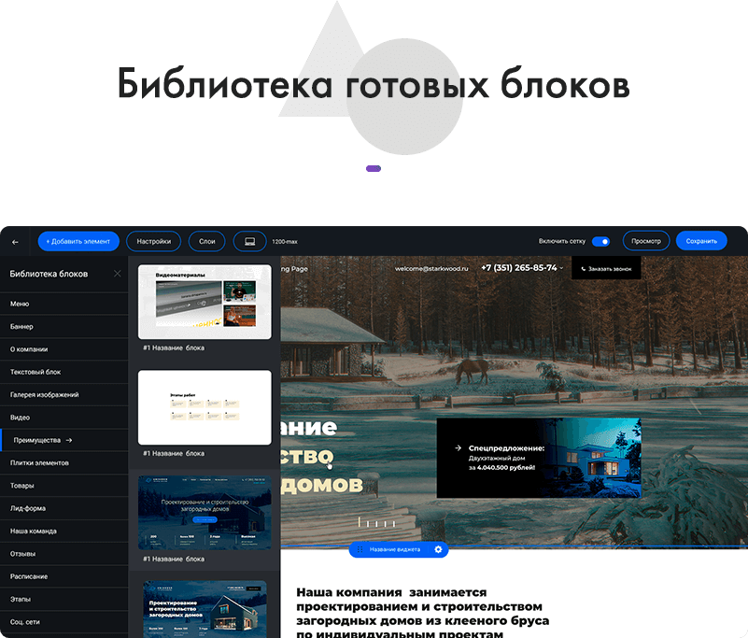Viewport: 748px width, 638px height.
Task: Open the Слои layers button
Action: 207,241
